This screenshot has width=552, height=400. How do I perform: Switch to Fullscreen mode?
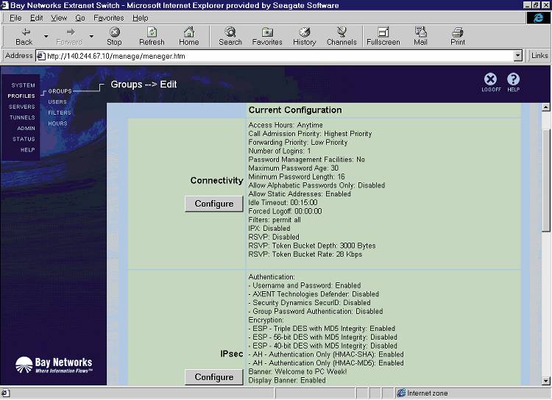[383, 36]
